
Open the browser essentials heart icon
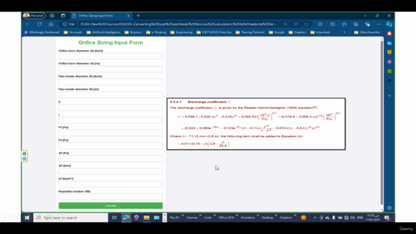pos(367,24)
